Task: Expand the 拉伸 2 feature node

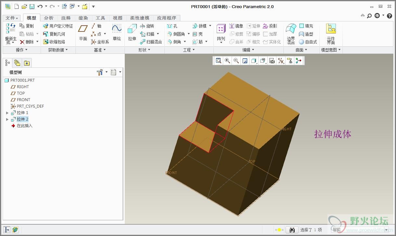Action: click(7, 119)
